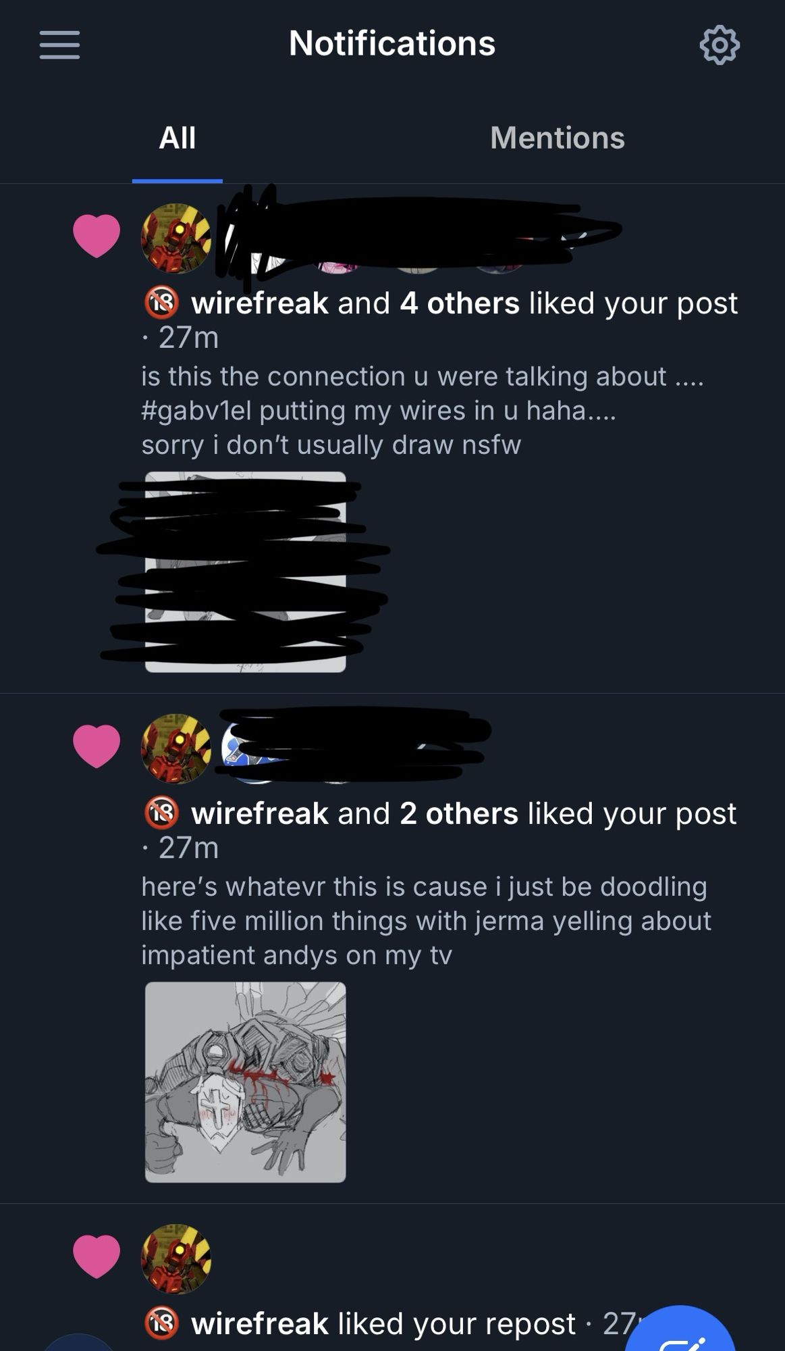The image size is (785, 1351).
Task: Click wirefreak name in liked your repost
Action: pyautogui.click(x=260, y=1324)
